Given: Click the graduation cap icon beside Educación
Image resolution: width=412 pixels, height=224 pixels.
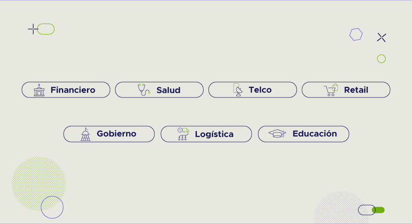Looking at the screenshot, I should point(277,134).
